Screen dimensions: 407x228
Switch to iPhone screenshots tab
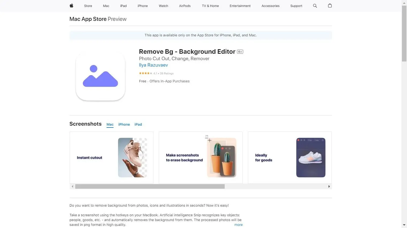pos(124,125)
